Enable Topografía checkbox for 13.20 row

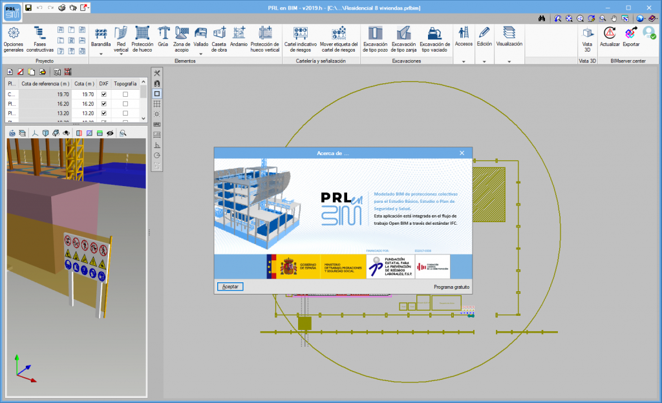125,114
